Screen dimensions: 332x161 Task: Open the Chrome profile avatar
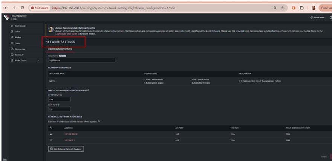(x=314, y=8)
